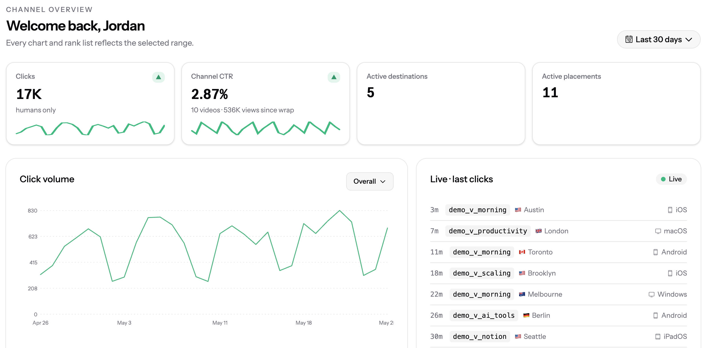Select the demo_v_ai_tools tag
Image resolution: width=705 pixels, height=348 pixels.
click(x=484, y=315)
